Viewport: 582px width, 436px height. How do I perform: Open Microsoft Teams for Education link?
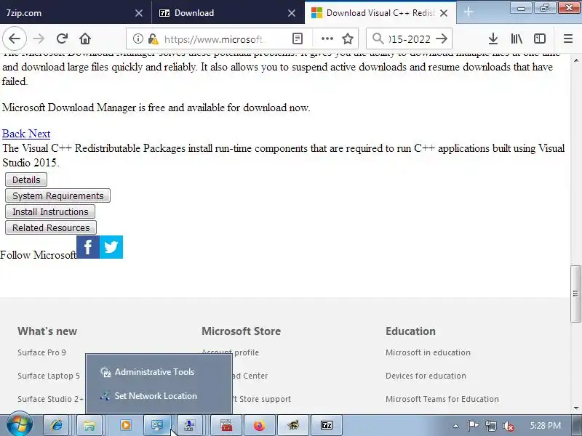(442, 399)
